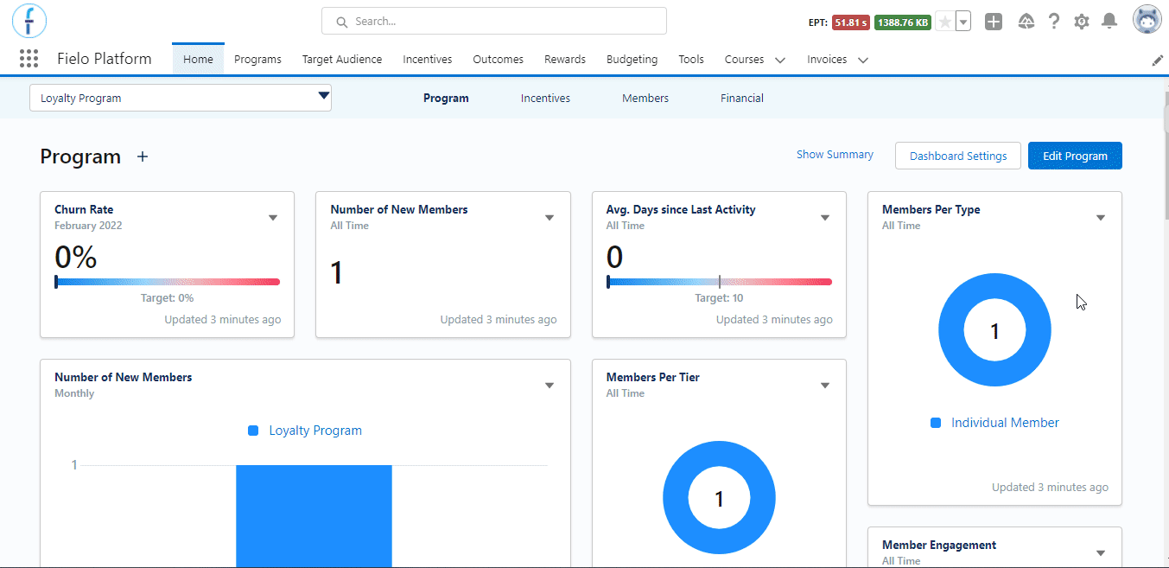Expand the Courses tab chevron

click(780, 61)
